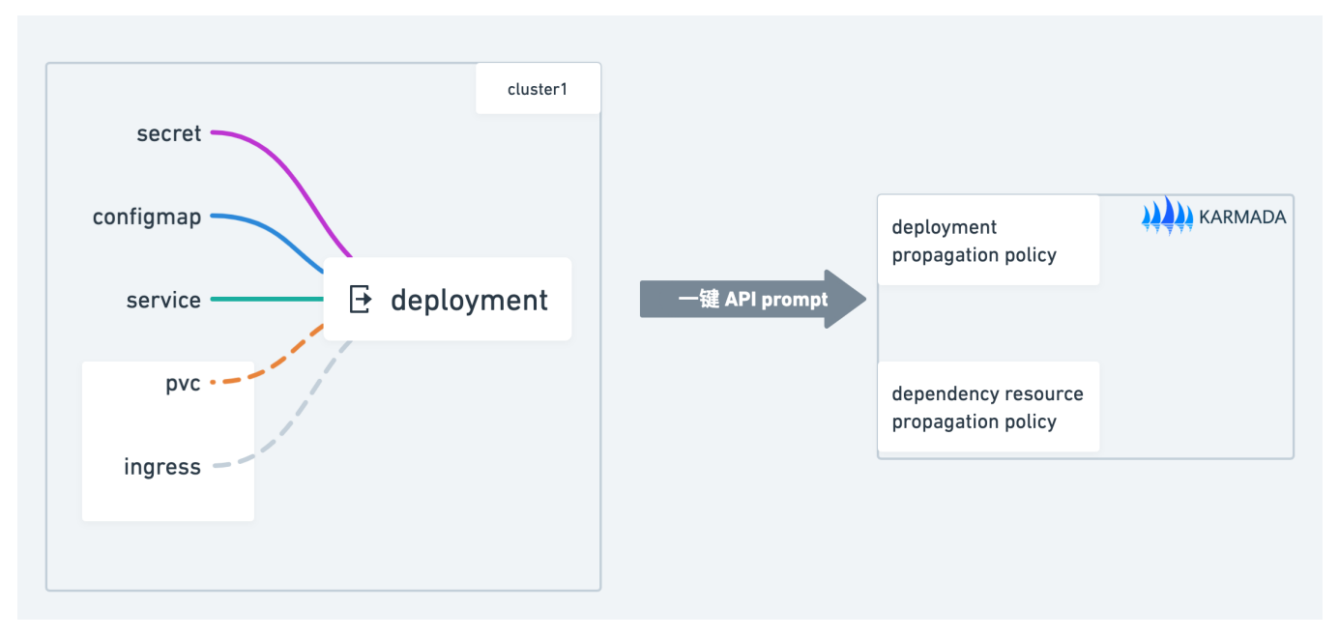1339x638 pixels.
Task: Click the triangular head of the gray arrow
Action: coord(845,299)
